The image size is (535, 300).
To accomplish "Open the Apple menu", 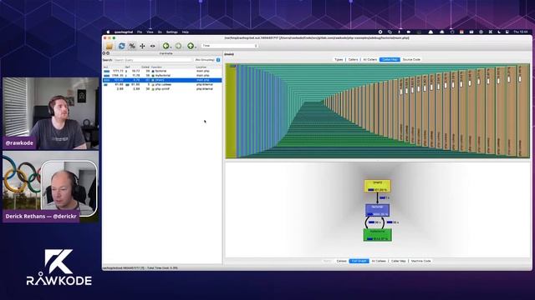I will point(108,32).
